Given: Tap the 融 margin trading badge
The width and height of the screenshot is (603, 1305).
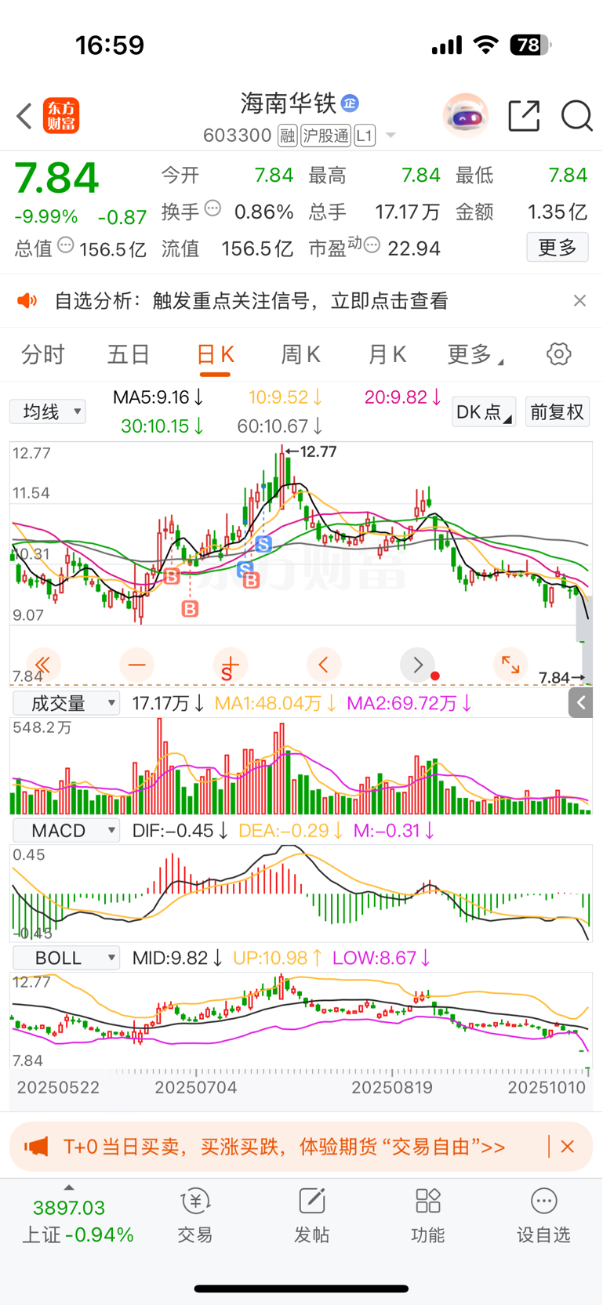Looking at the screenshot, I should click(x=288, y=136).
